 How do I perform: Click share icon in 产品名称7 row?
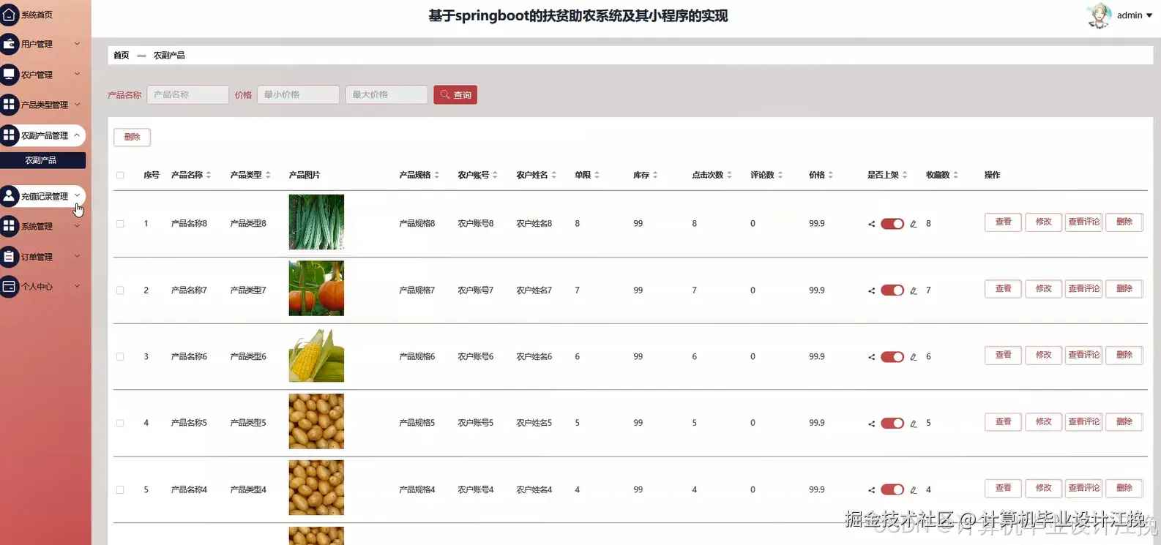(871, 290)
